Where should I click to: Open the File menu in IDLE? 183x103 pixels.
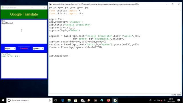pyautogui.click(x=51, y=8)
